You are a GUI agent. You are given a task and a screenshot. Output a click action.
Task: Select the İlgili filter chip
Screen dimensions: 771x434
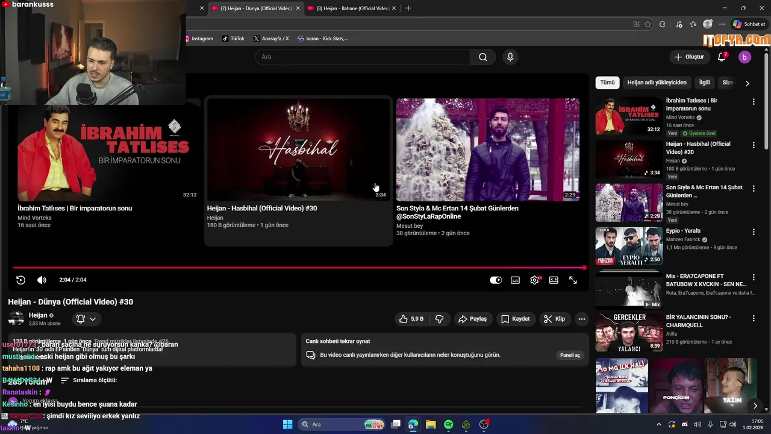(704, 83)
